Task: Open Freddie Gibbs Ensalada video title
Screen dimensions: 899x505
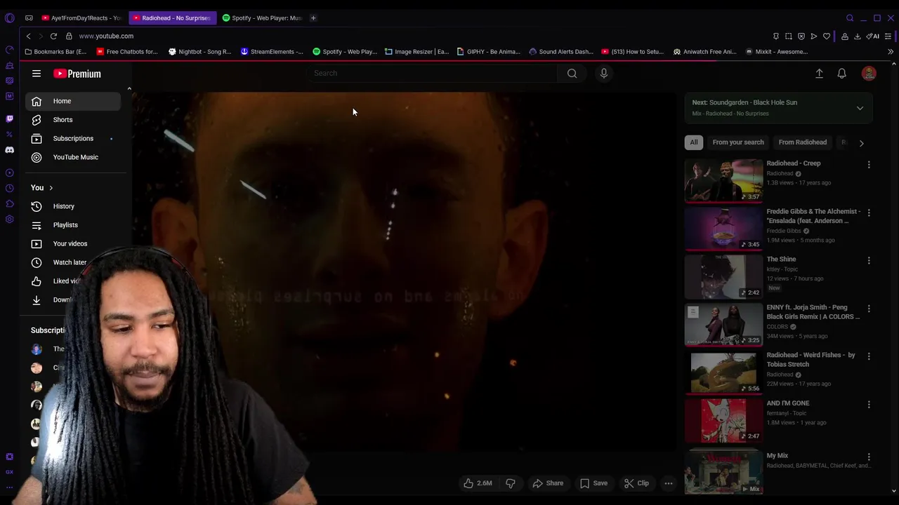Action: (813, 216)
